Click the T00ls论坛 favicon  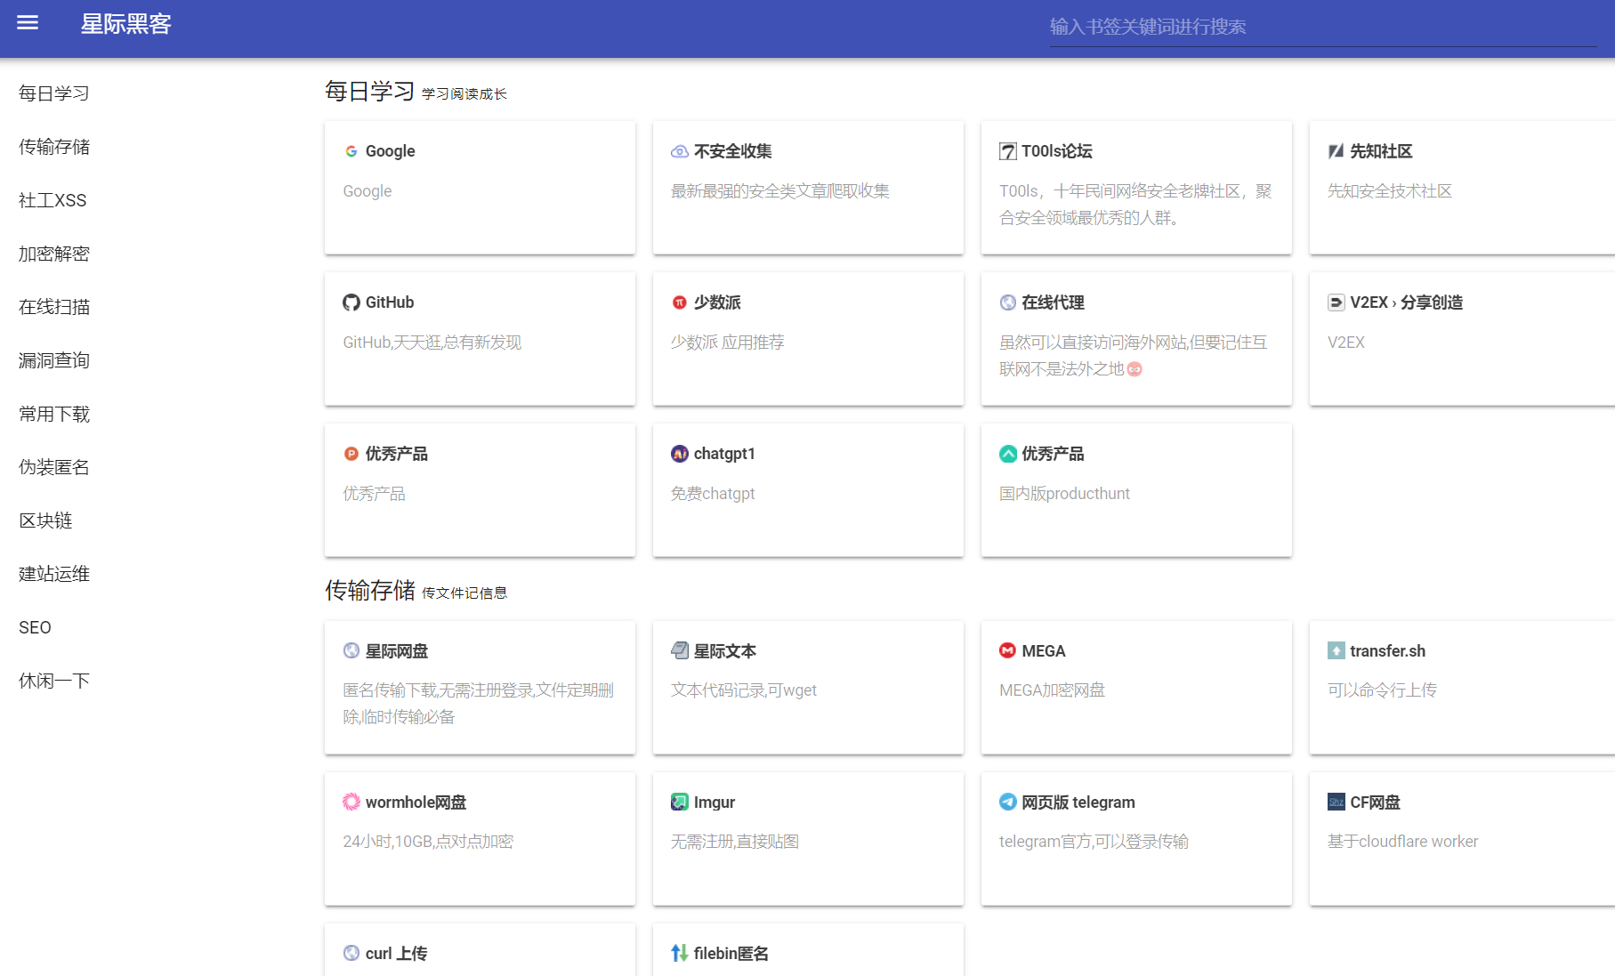click(x=1008, y=151)
